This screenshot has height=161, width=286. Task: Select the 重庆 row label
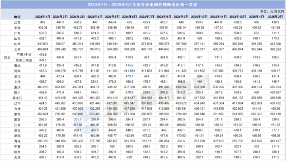17,86
